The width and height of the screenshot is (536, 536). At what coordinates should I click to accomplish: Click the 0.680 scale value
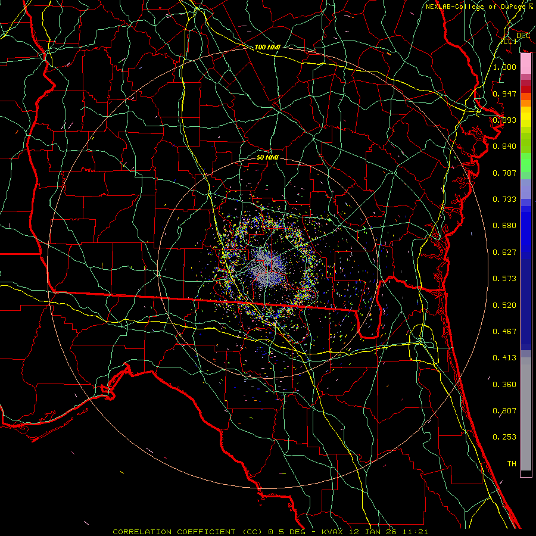tap(504, 226)
